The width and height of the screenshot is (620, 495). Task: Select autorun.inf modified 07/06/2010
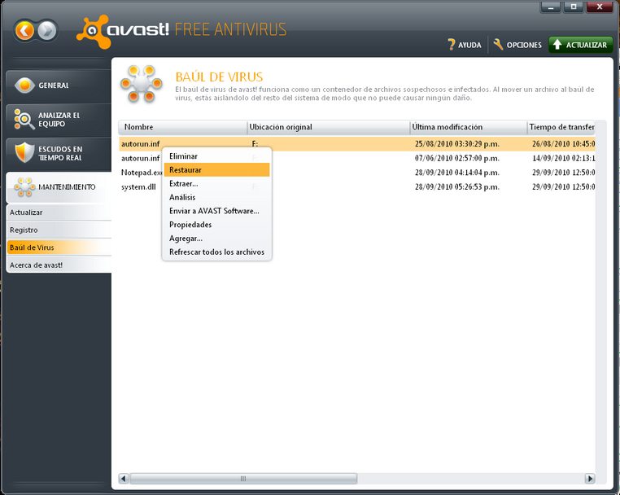tap(357, 158)
